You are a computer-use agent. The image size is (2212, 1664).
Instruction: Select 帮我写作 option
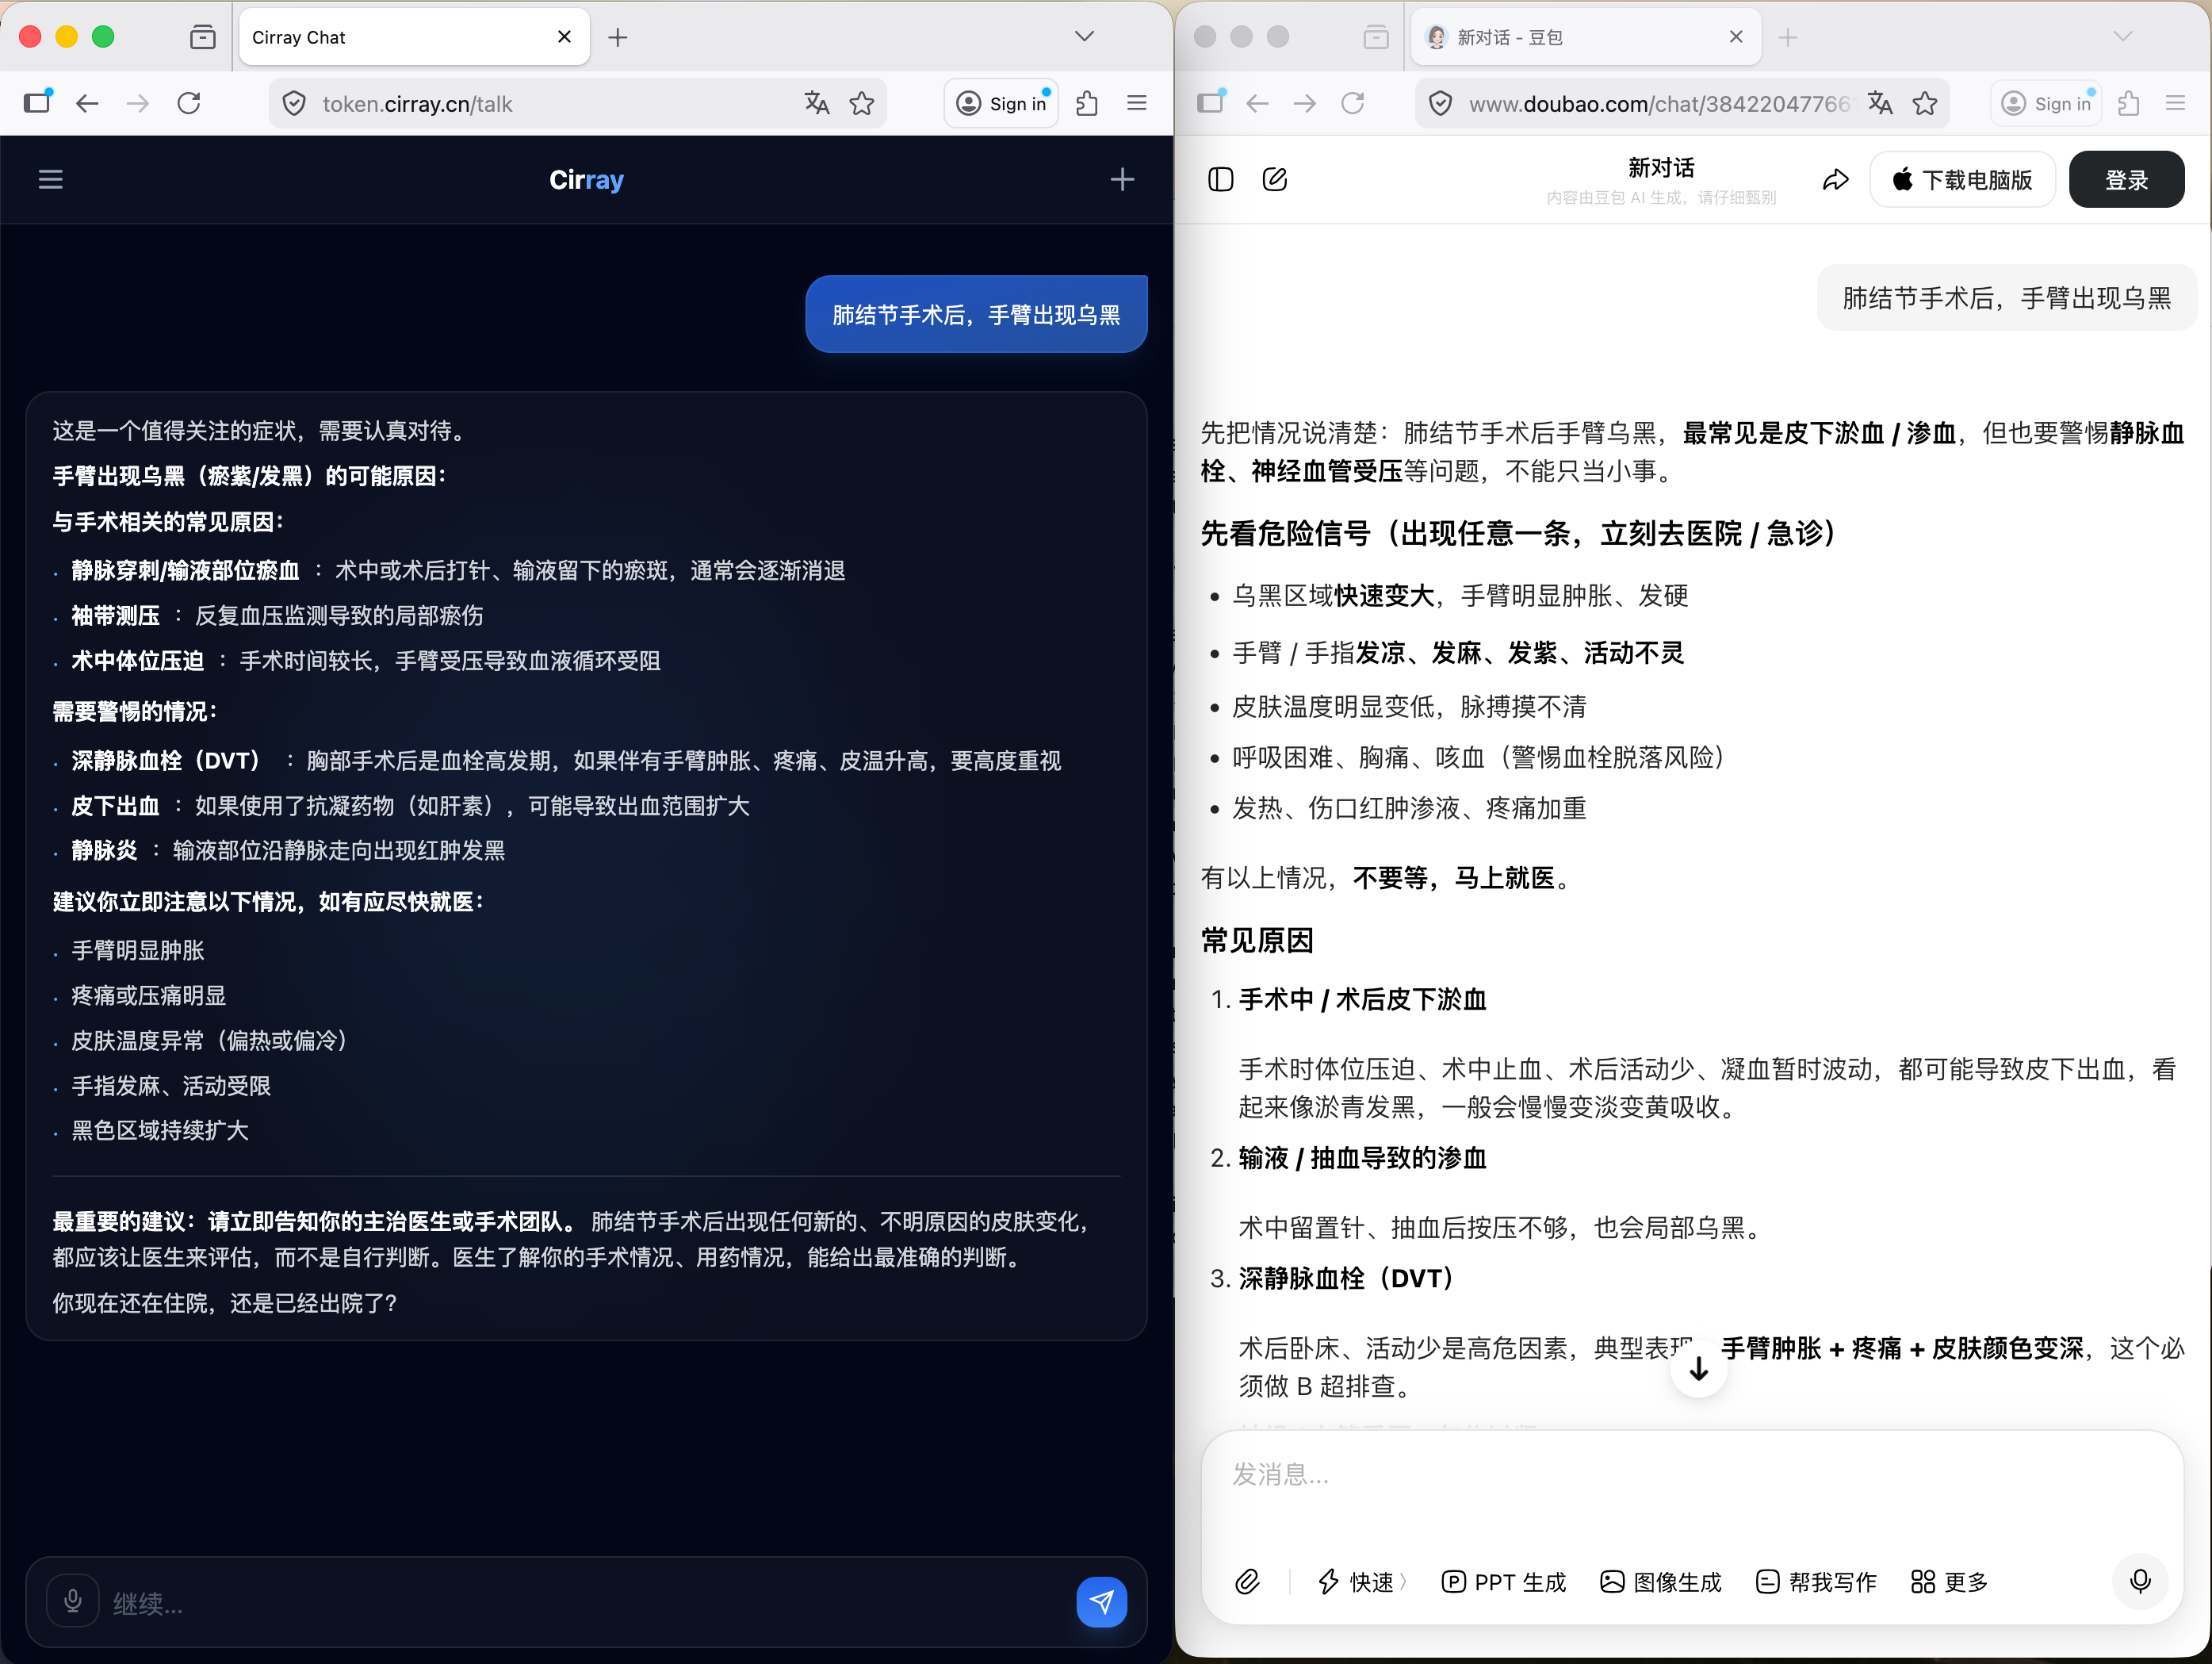pyautogui.click(x=1816, y=1582)
